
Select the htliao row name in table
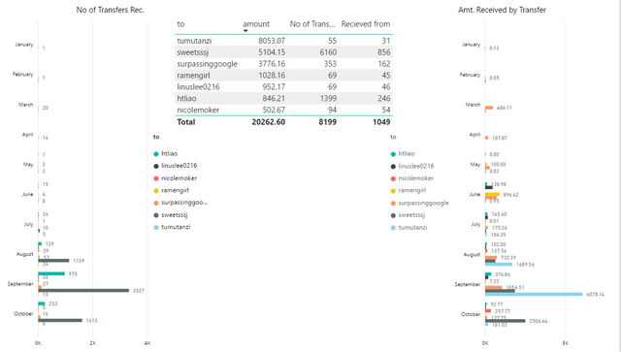coord(186,98)
